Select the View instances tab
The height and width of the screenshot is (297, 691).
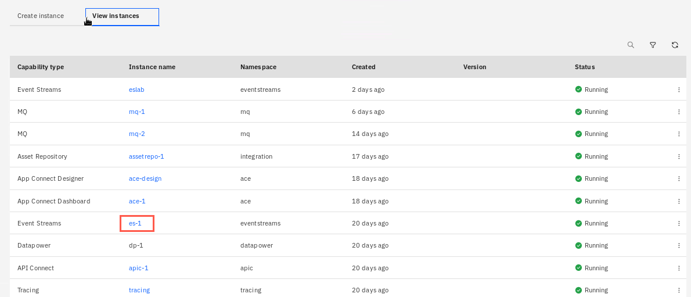click(x=122, y=16)
